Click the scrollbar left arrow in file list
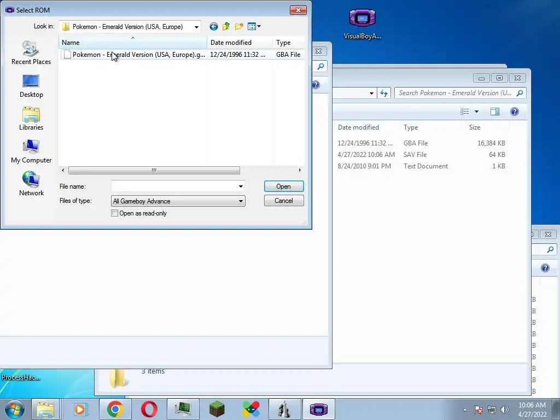The width and height of the screenshot is (560, 420). pos(63,171)
